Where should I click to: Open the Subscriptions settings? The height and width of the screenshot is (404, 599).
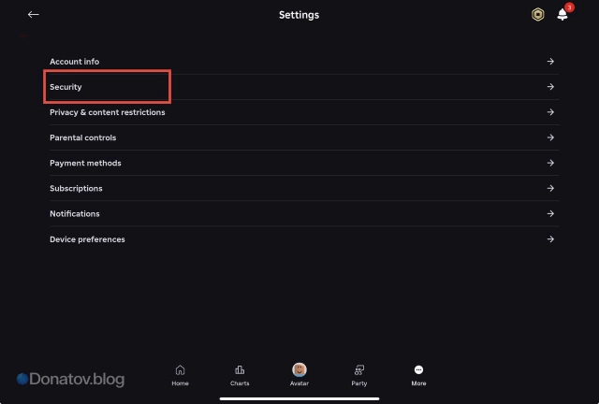[x=76, y=188]
